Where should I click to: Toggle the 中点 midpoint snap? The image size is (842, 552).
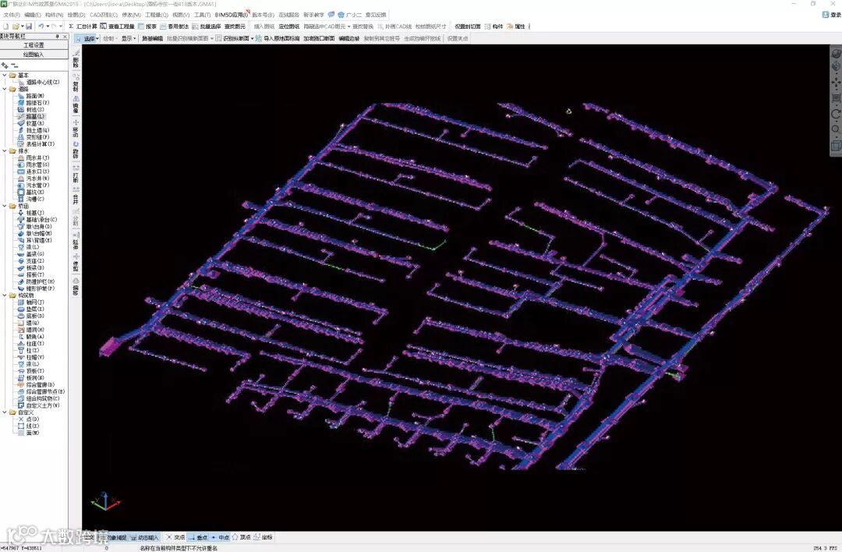pyautogui.click(x=220, y=537)
